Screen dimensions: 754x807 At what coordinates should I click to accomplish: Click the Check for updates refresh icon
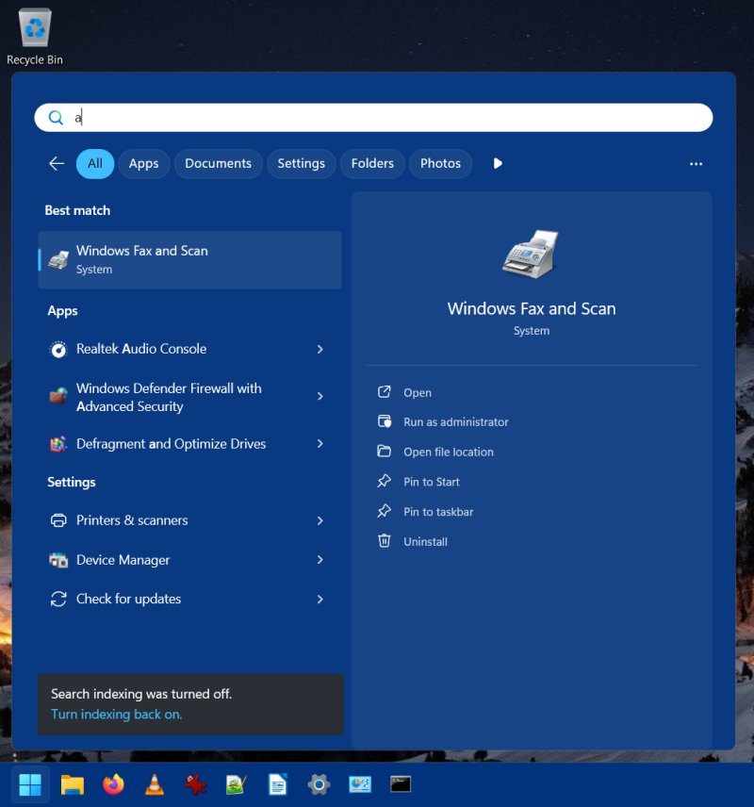coord(58,599)
